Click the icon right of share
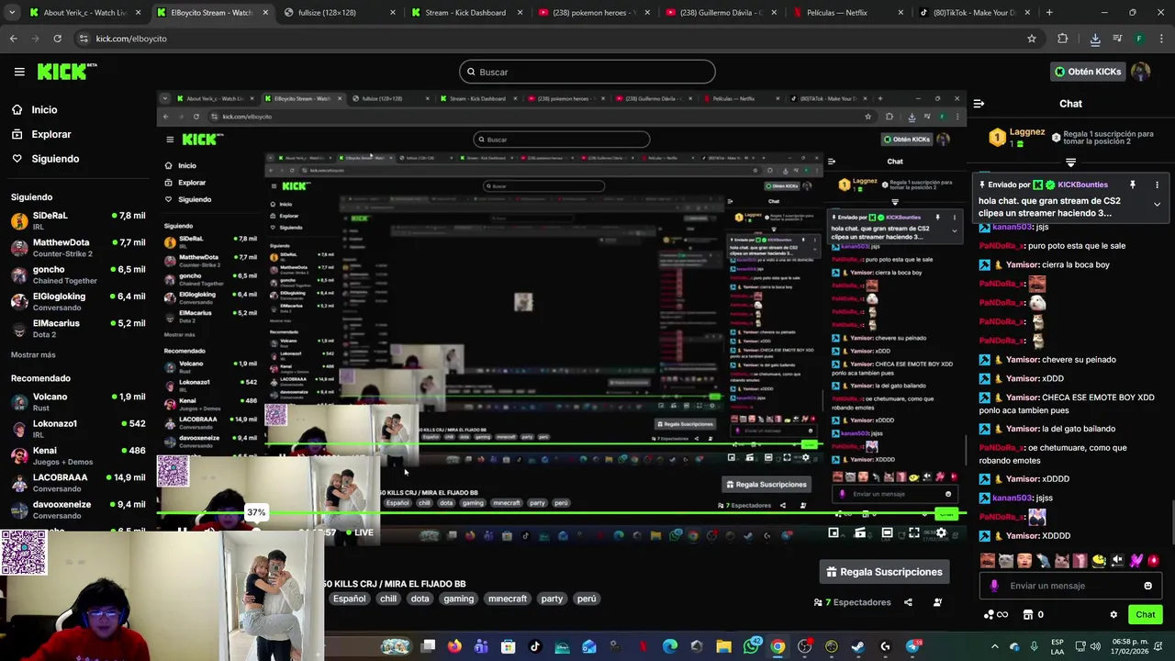 937,602
